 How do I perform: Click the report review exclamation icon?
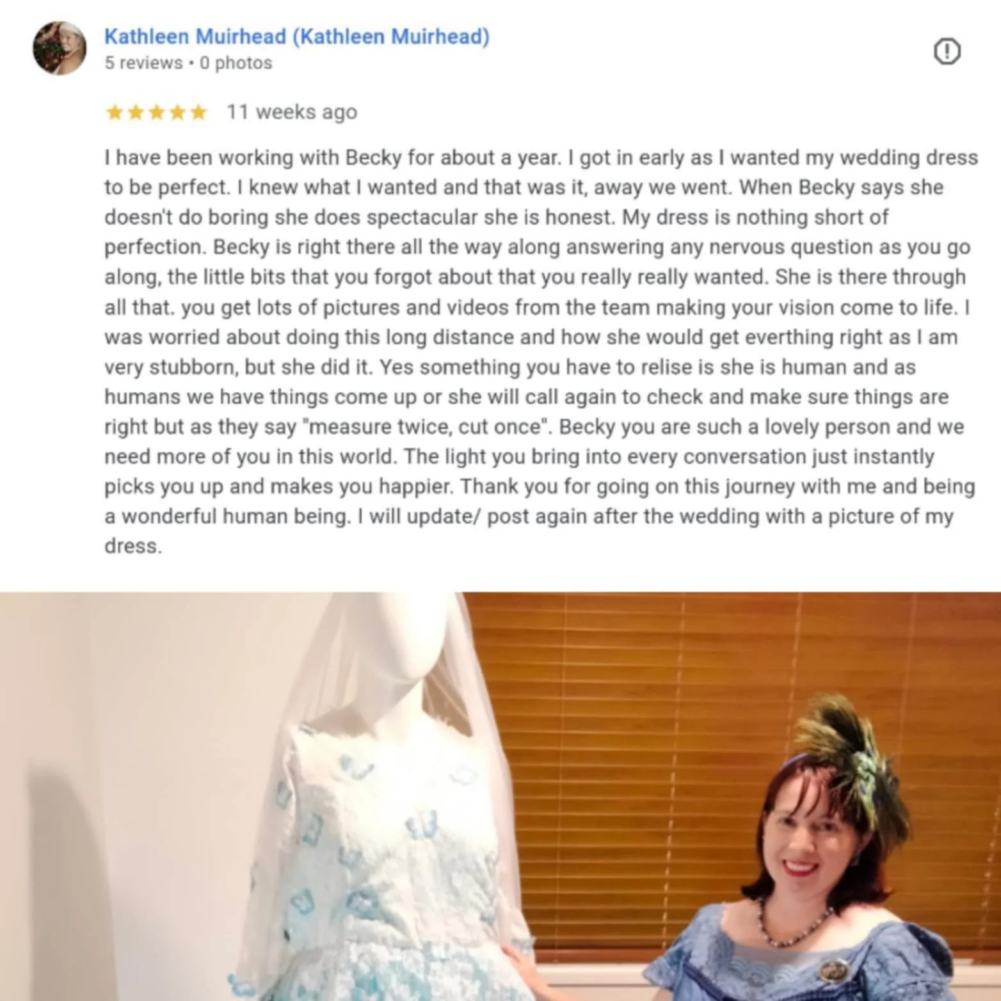pyautogui.click(x=947, y=51)
